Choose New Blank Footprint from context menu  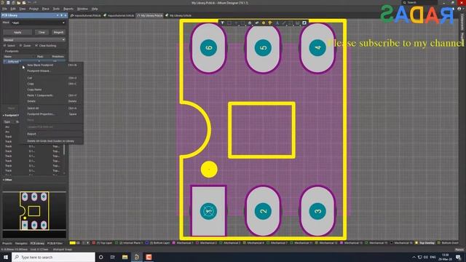[x=40, y=65]
